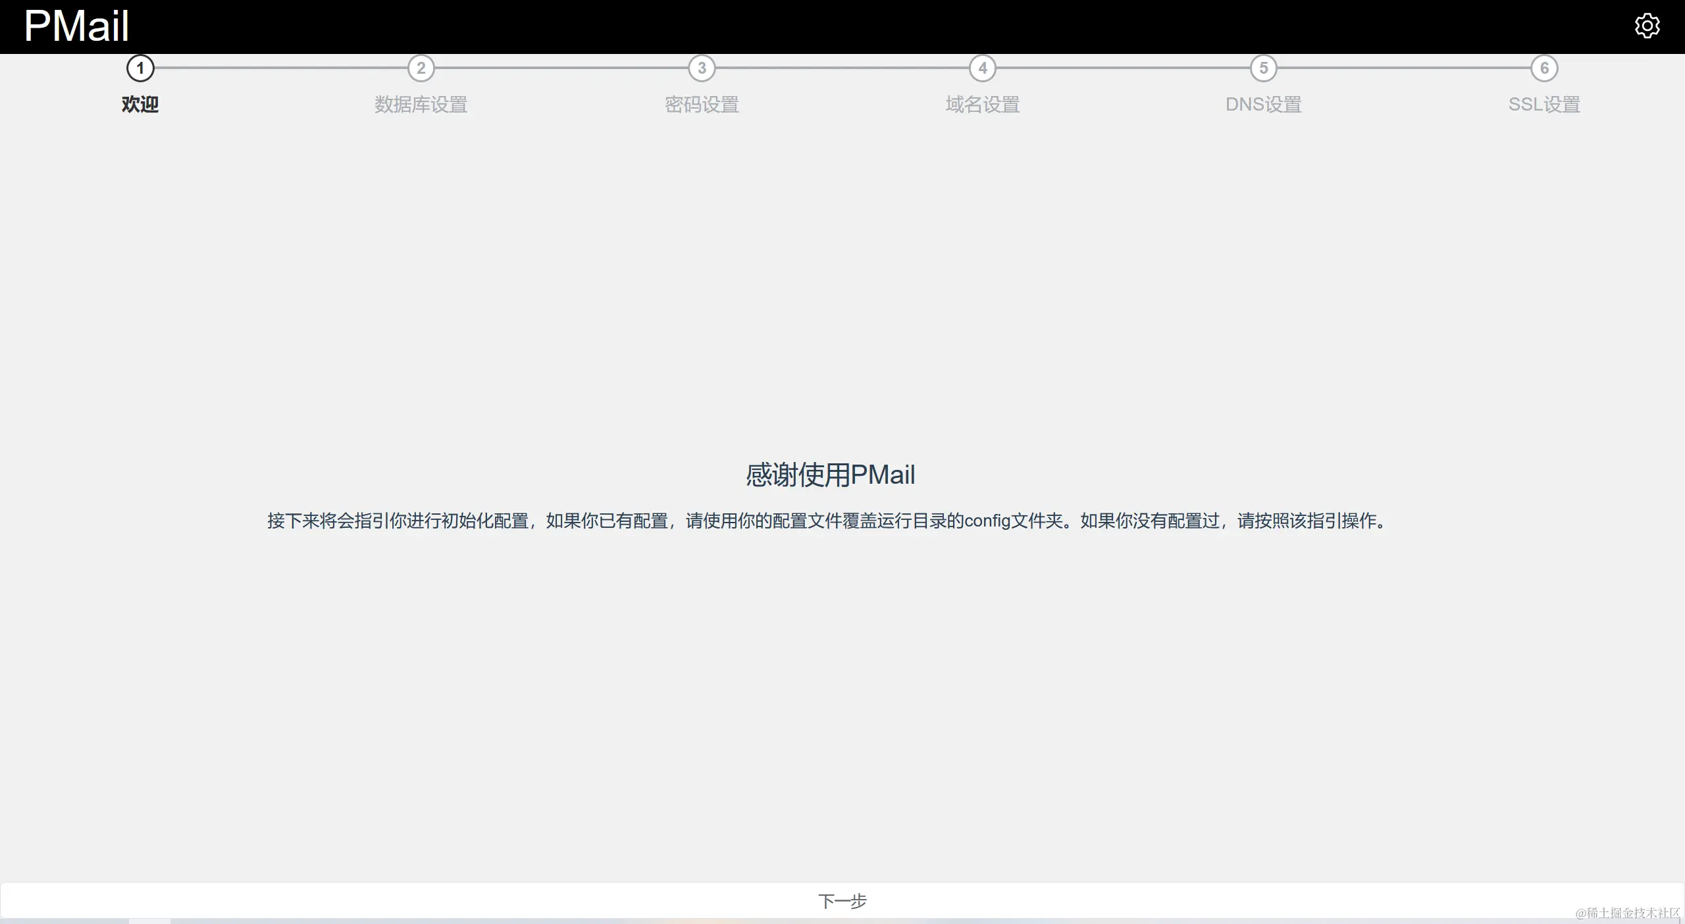The width and height of the screenshot is (1685, 924).
Task: Click step 2 circle icon
Action: (421, 68)
